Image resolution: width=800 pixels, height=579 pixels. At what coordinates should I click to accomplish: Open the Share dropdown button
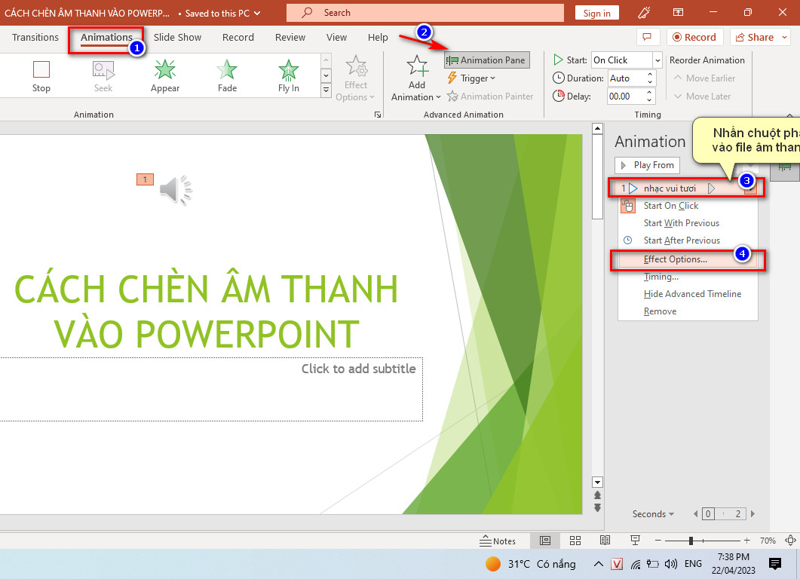(x=760, y=37)
